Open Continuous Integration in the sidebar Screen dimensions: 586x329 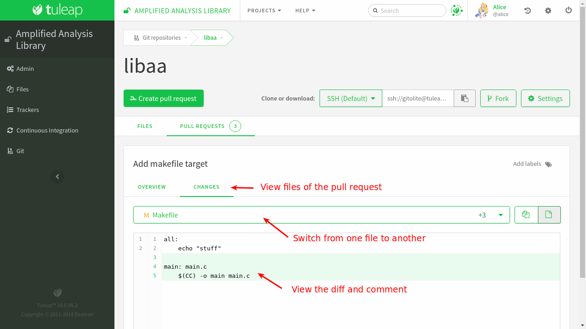point(47,130)
